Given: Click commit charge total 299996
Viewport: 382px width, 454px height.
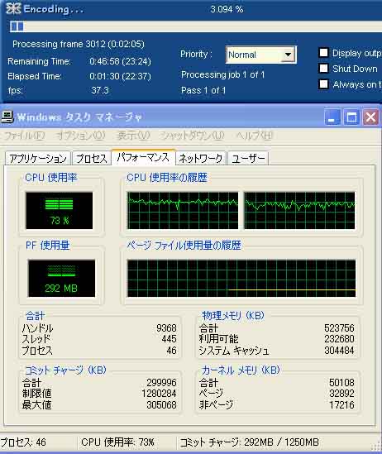Looking at the screenshot, I should [161, 383].
